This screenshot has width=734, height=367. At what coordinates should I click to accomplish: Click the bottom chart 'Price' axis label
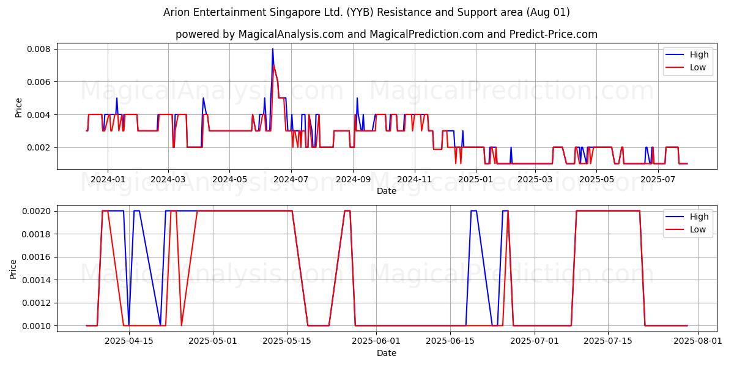click(13, 269)
